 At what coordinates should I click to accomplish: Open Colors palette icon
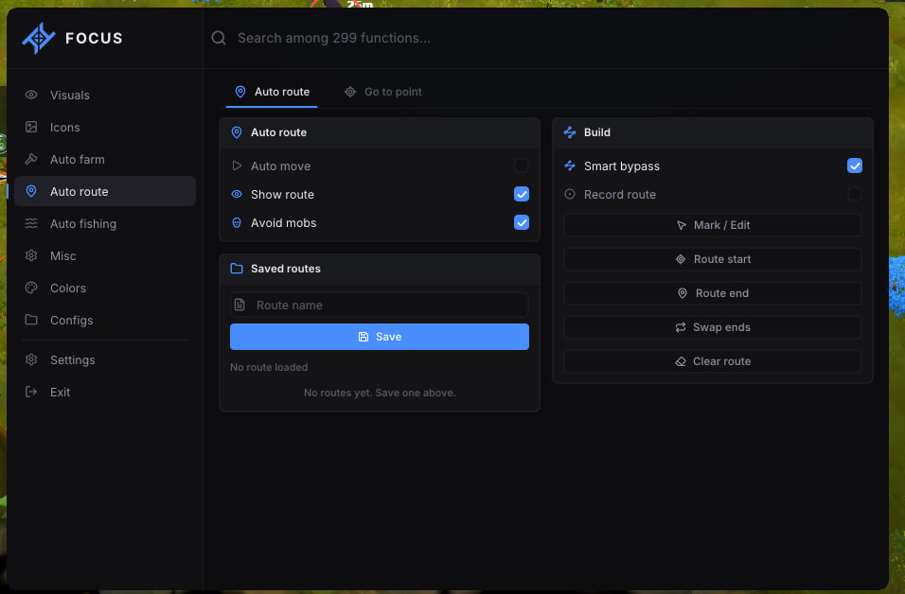(x=31, y=288)
